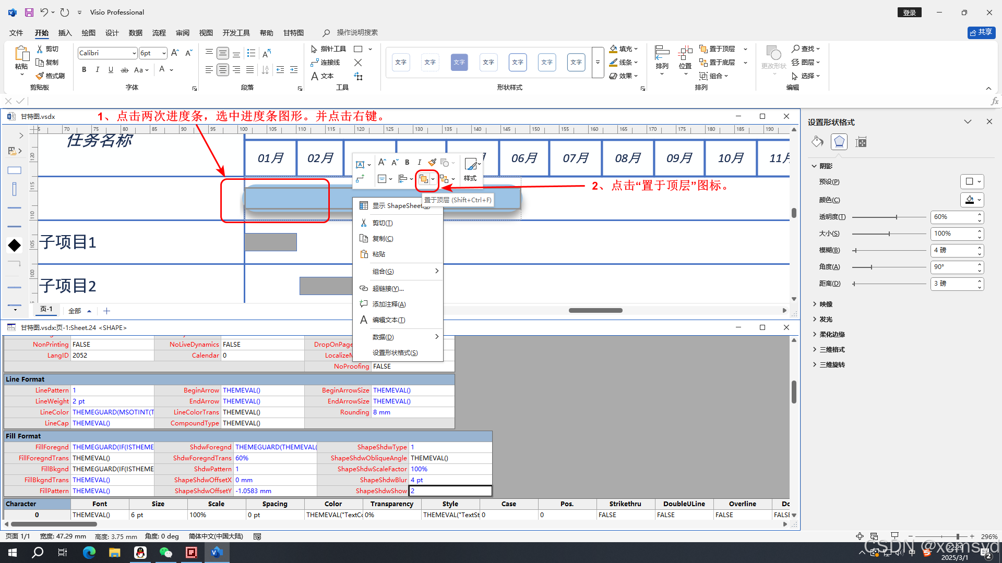The image size is (1002, 563).
Task: Open Fill & Line tab in format pane
Action: tap(817, 142)
